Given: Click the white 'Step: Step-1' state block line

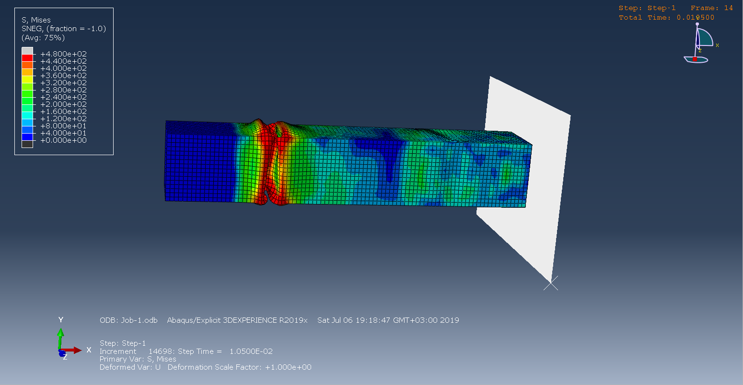Looking at the screenshot, I should pyautogui.click(x=123, y=343).
